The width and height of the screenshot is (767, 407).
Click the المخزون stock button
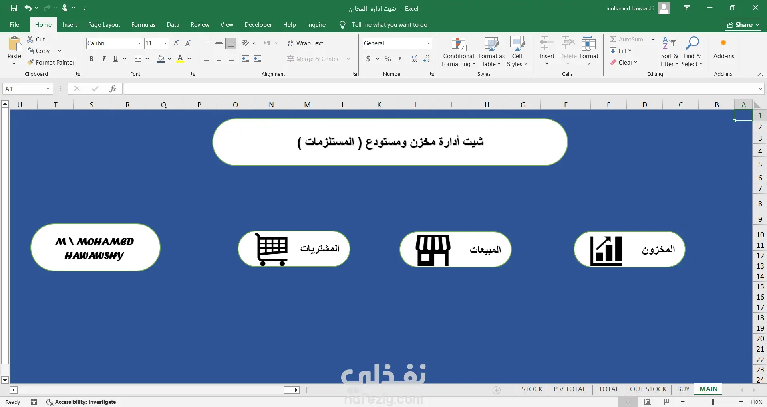click(630, 249)
